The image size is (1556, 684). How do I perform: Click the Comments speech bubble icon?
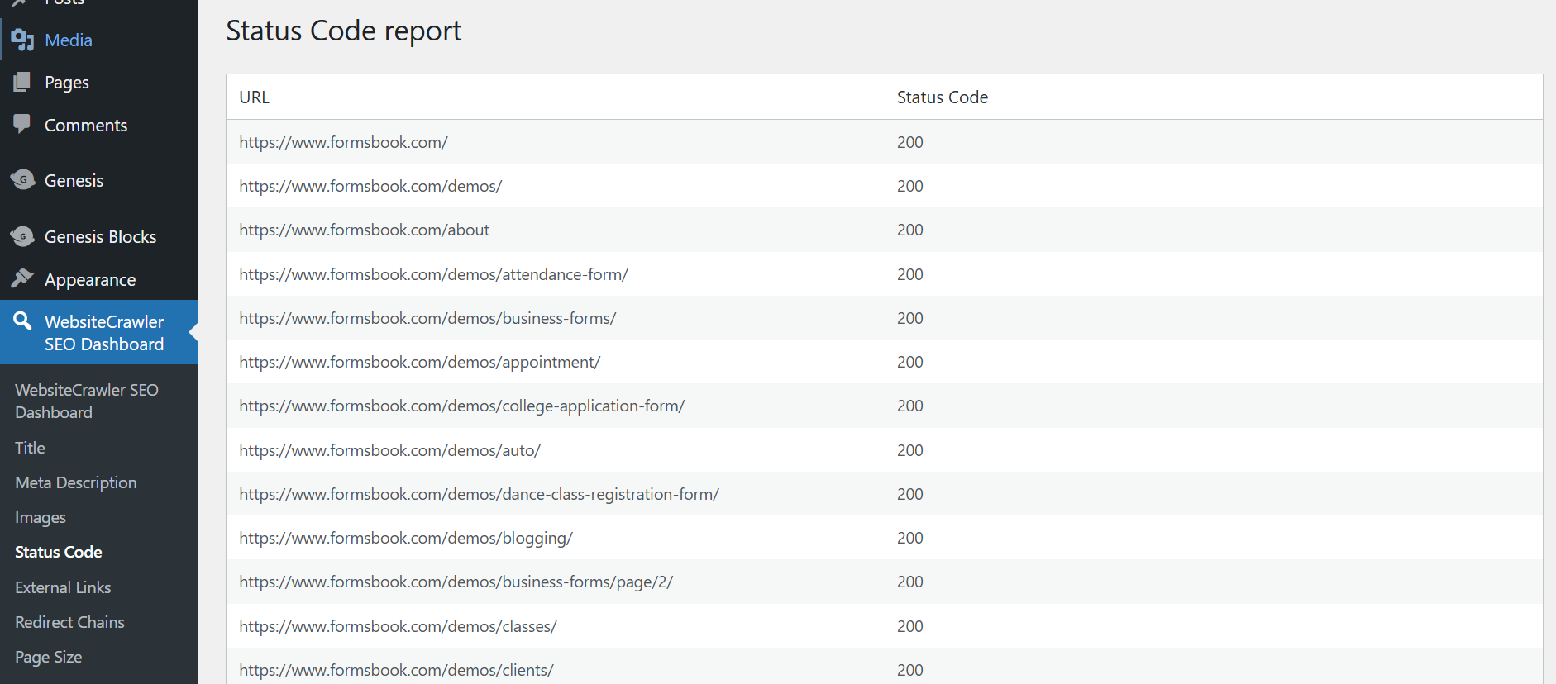[22, 124]
